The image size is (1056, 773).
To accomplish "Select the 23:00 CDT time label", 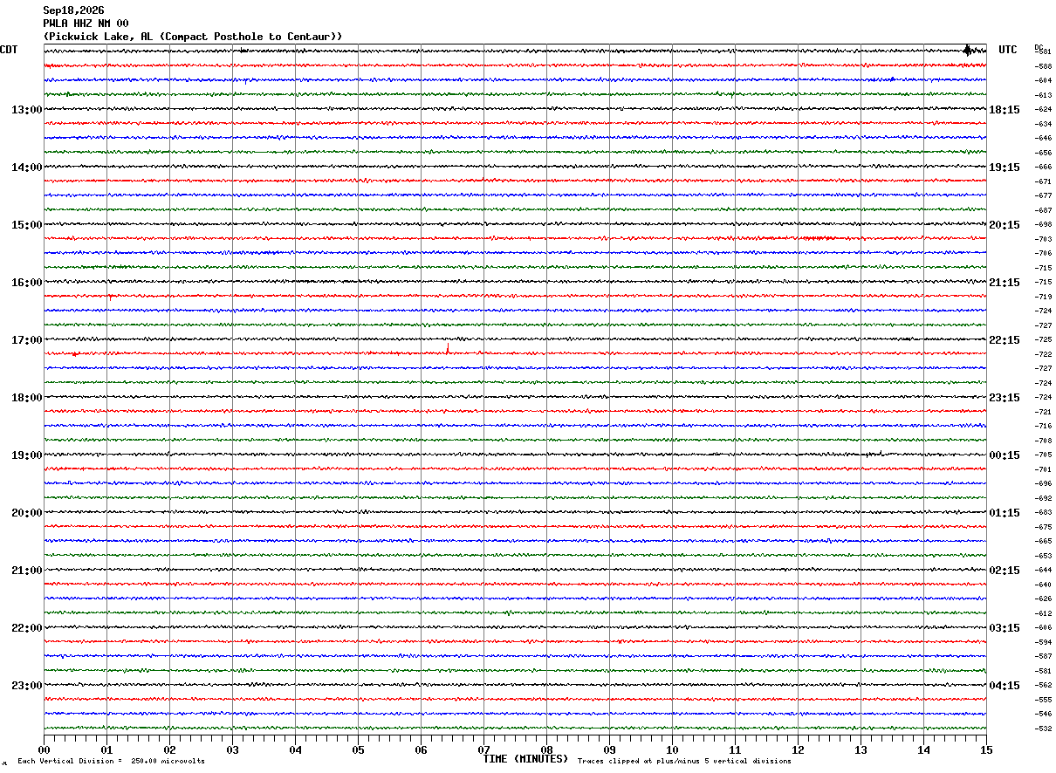I will point(27,685).
